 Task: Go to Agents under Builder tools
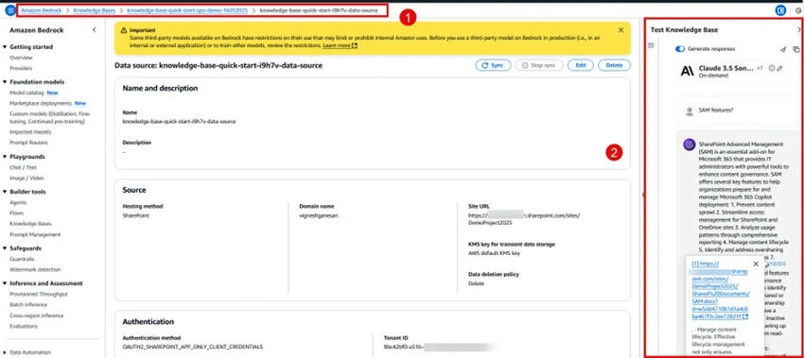[17, 203]
